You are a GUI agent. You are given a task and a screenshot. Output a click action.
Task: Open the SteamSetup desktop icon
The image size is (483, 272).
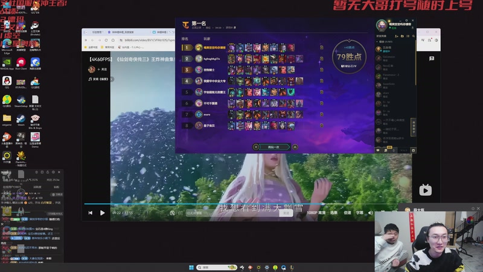(21, 101)
